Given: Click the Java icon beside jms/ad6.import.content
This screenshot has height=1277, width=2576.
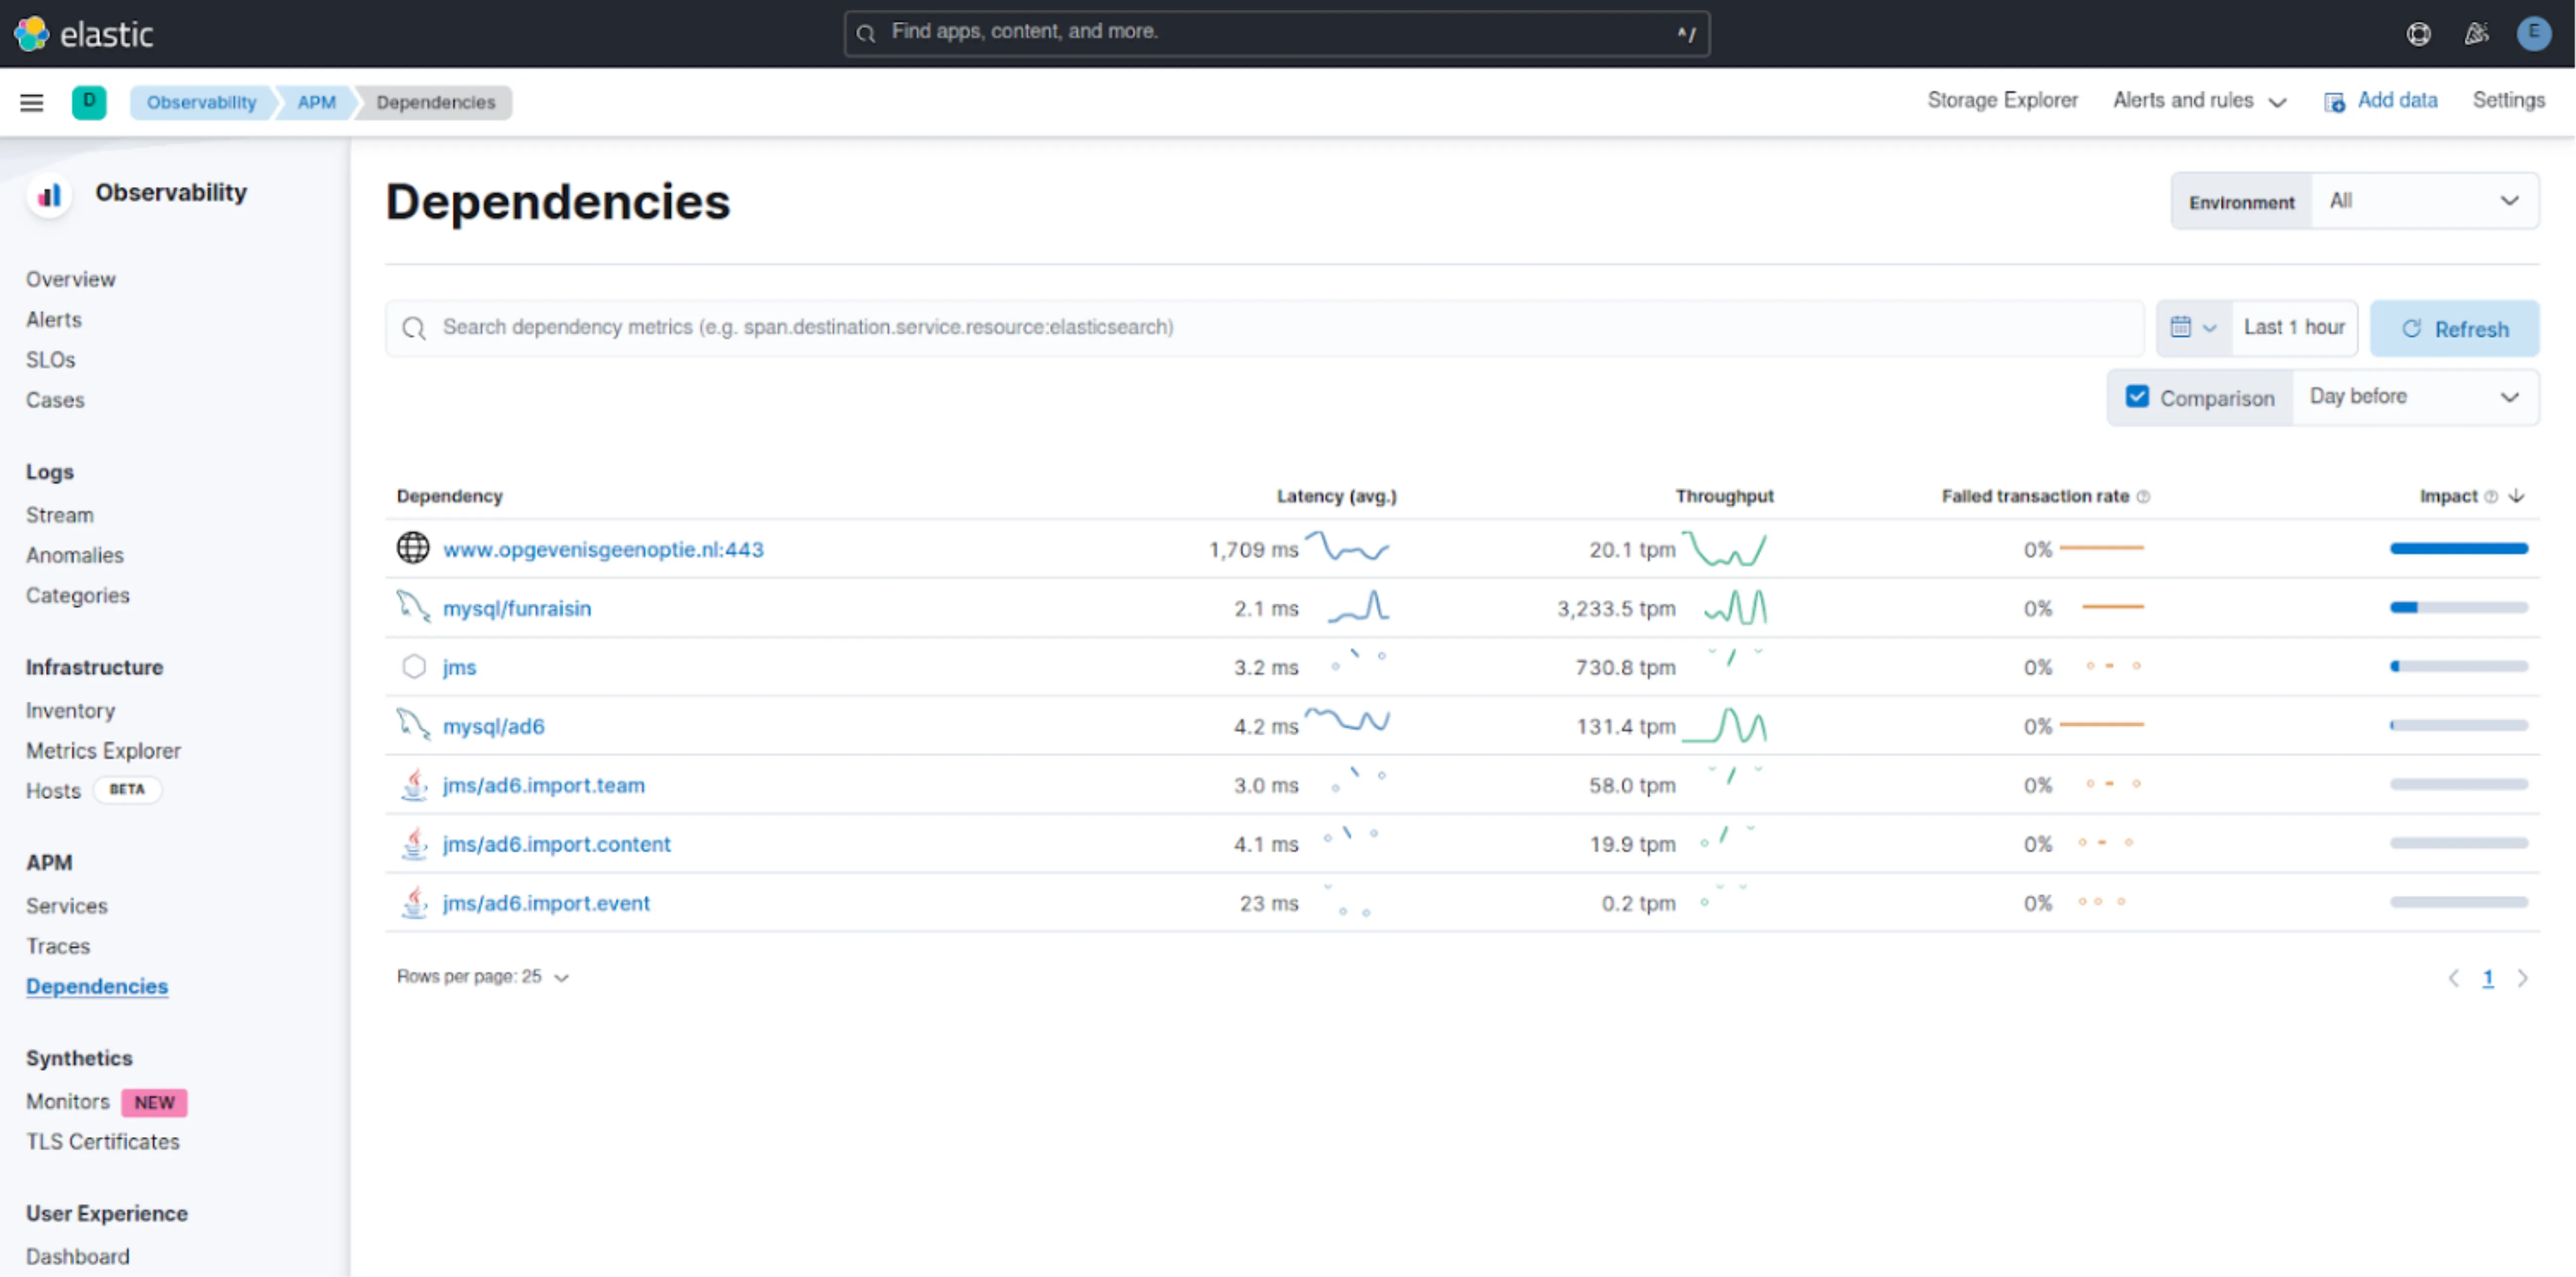Looking at the screenshot, I should point(414,843).
